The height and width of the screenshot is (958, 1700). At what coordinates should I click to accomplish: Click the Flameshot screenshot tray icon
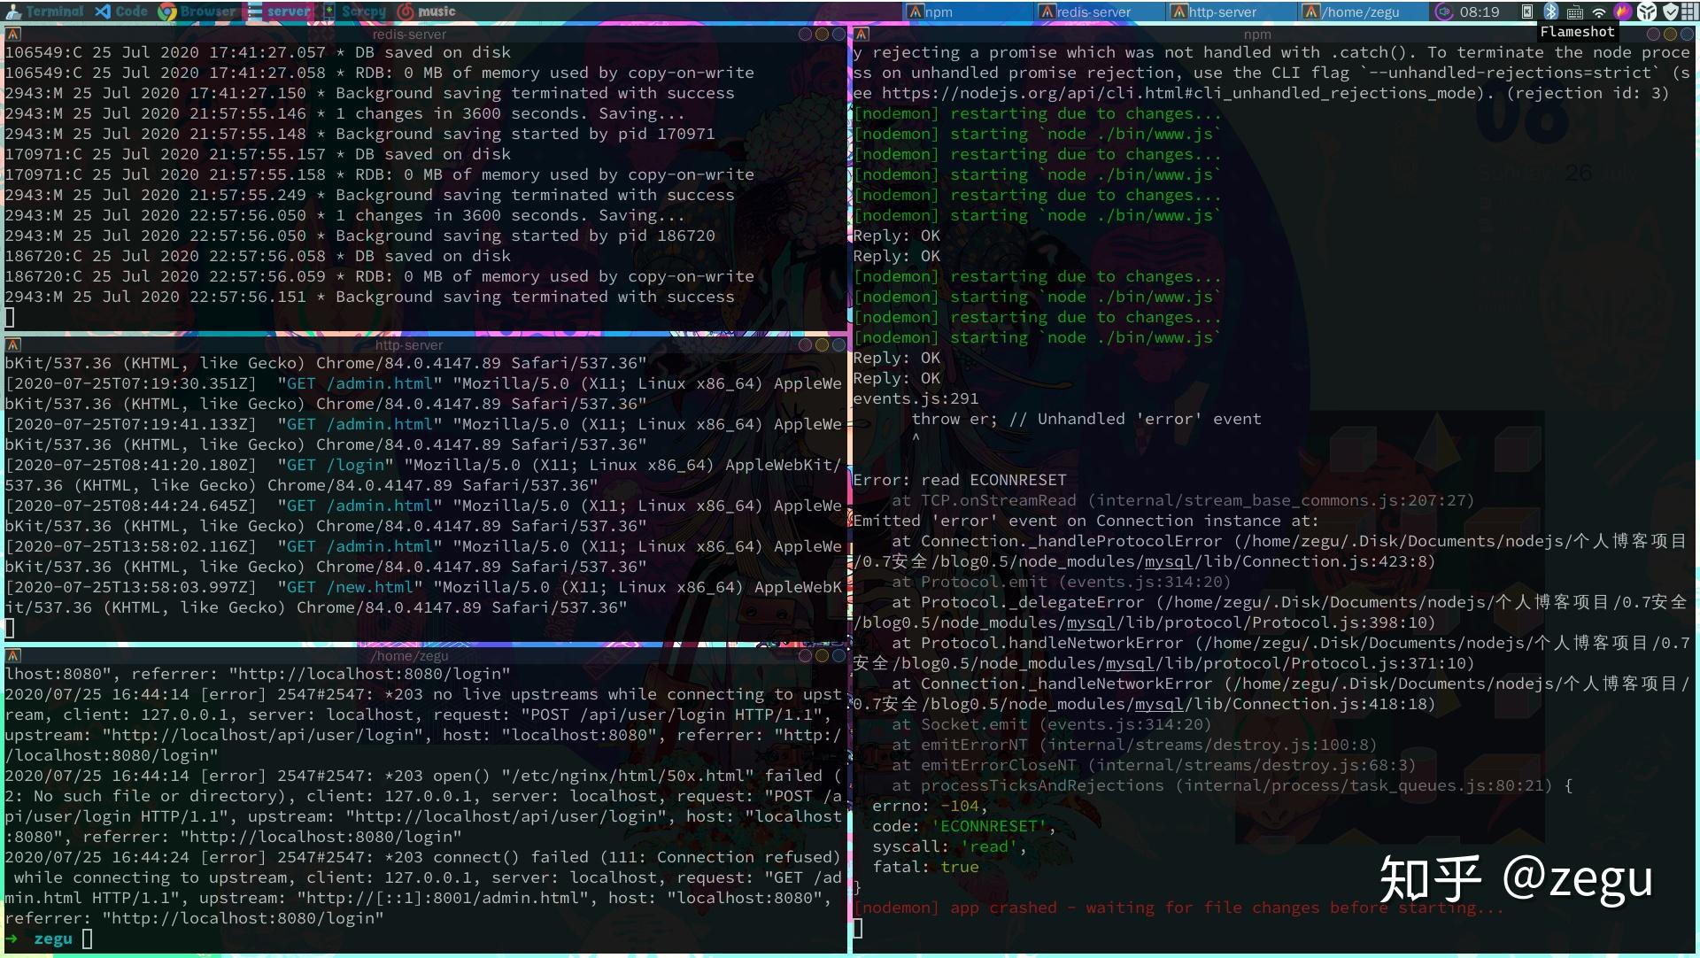pos(1623,12)
